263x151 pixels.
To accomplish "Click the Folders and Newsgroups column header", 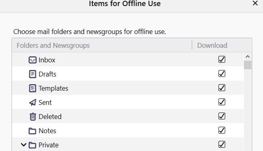I will pyautogui.click(x=102, y=45).
